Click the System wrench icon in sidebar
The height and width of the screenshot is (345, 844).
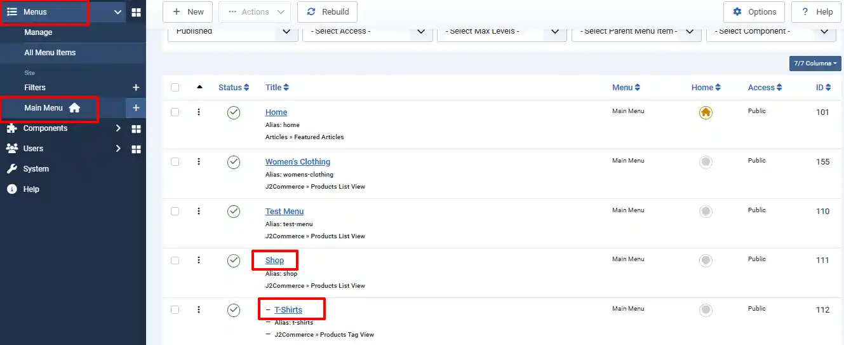tap(11, 169)
